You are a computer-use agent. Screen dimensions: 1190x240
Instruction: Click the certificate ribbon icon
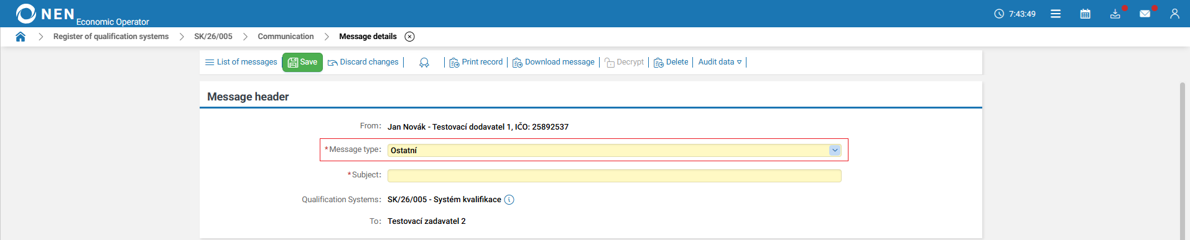[x=424, y=63]
